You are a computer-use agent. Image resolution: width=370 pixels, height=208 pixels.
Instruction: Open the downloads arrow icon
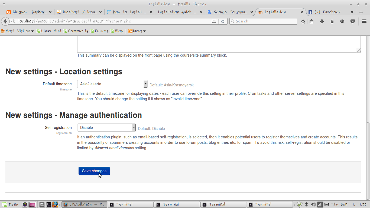[322, 21]
